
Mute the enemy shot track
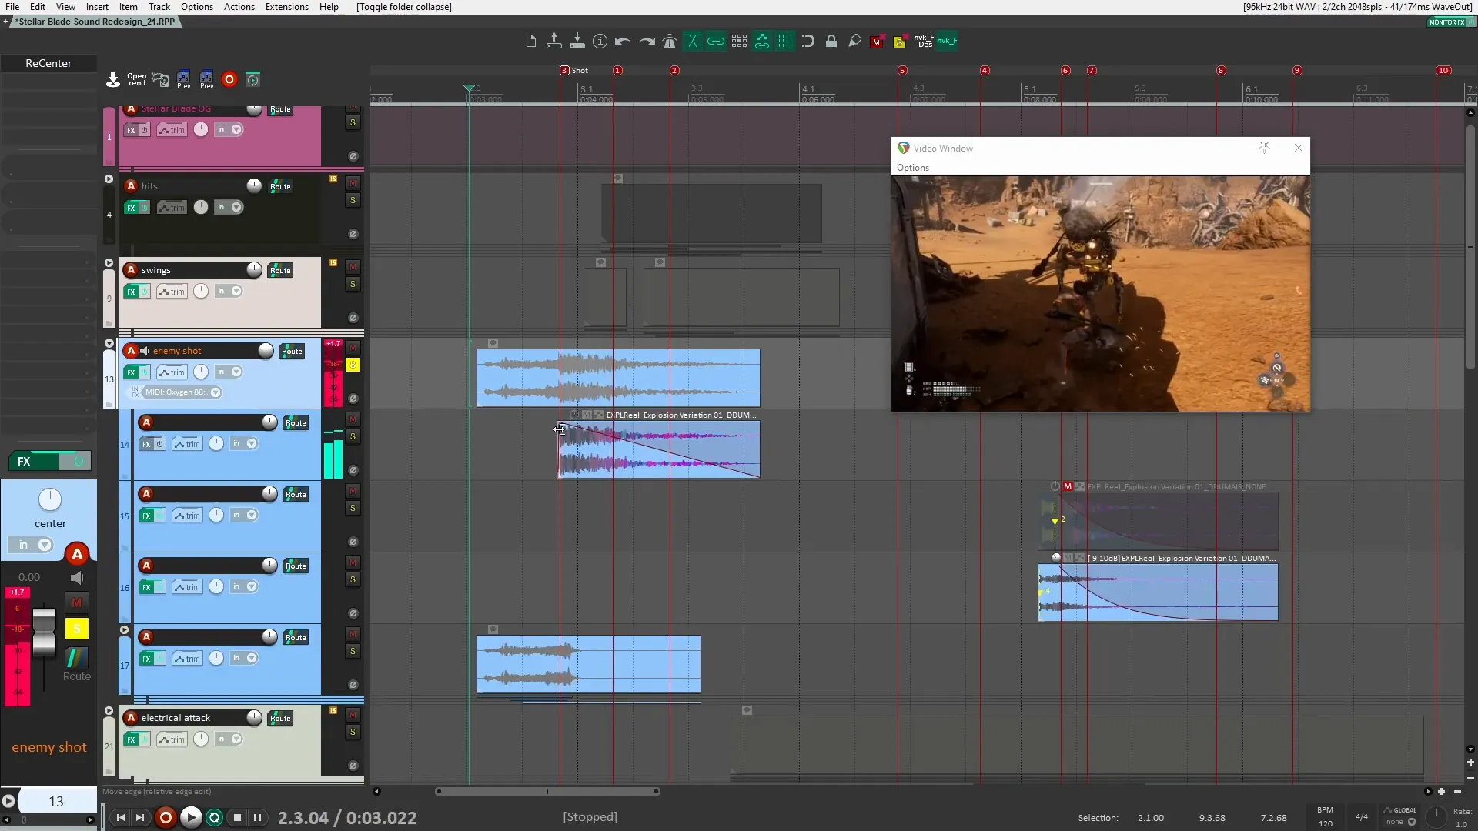[x=353, y=347]
